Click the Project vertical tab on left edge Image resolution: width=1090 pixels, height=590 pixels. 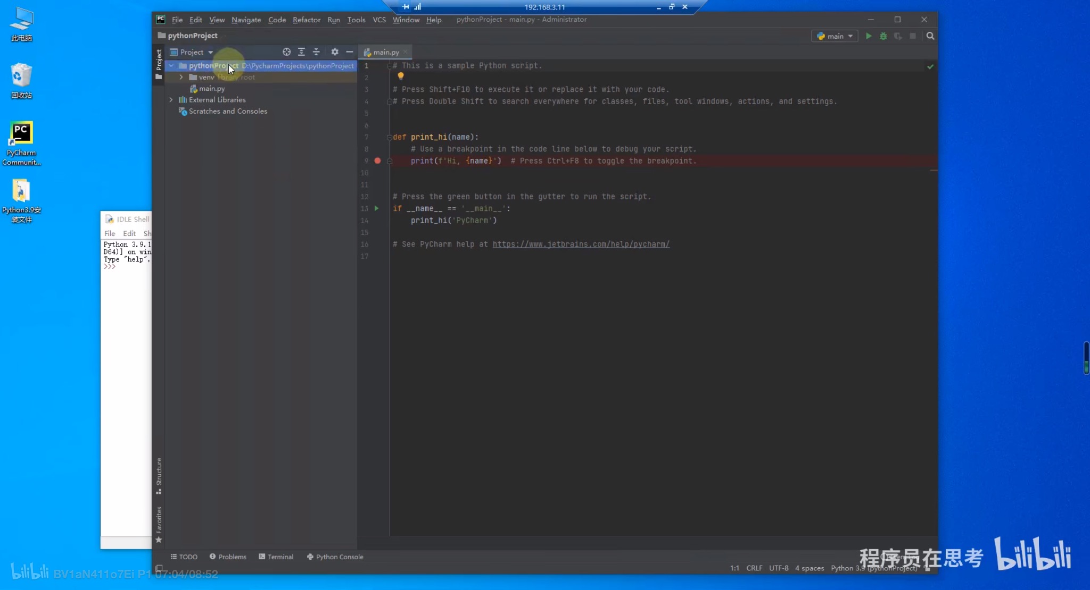(159, 64)
